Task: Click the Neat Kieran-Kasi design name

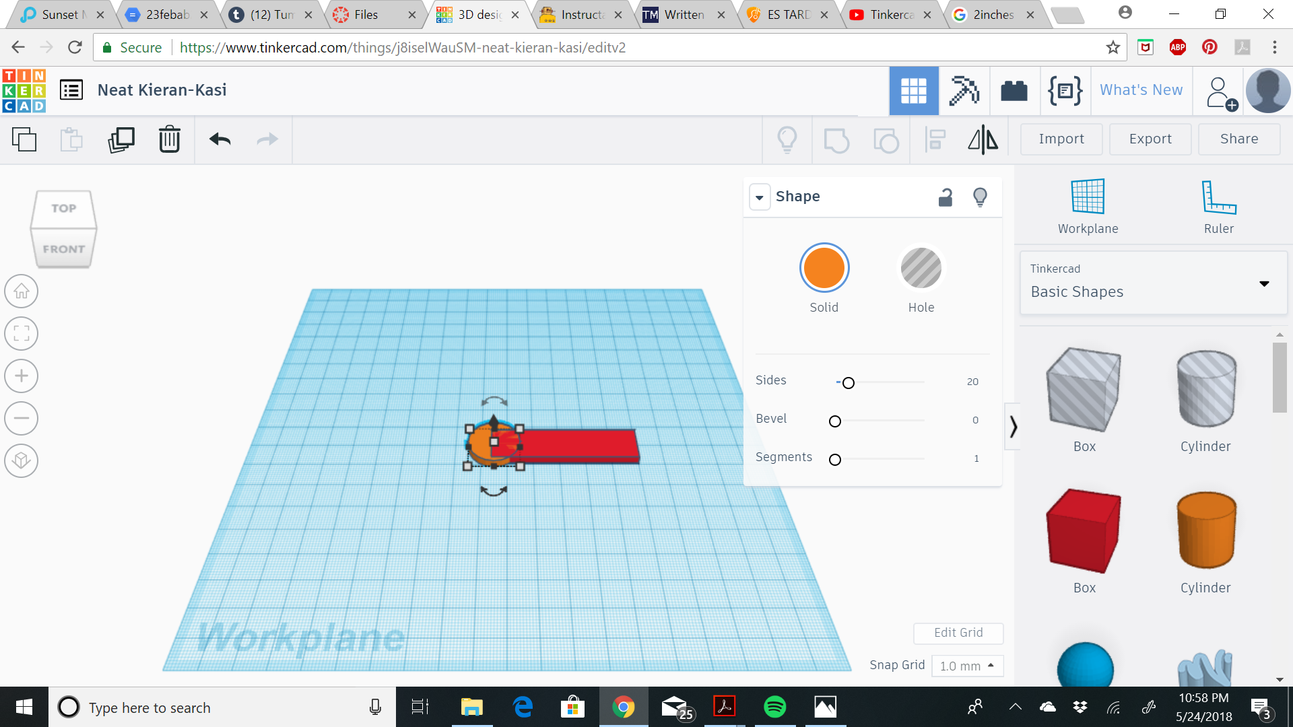Action: click(162, 90)
